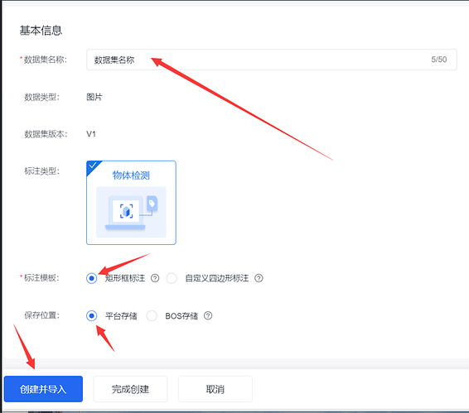Click the 创建并导入 button
This screenshot has height=413, width=469.
pyautogui.click(x=43, y=389)
